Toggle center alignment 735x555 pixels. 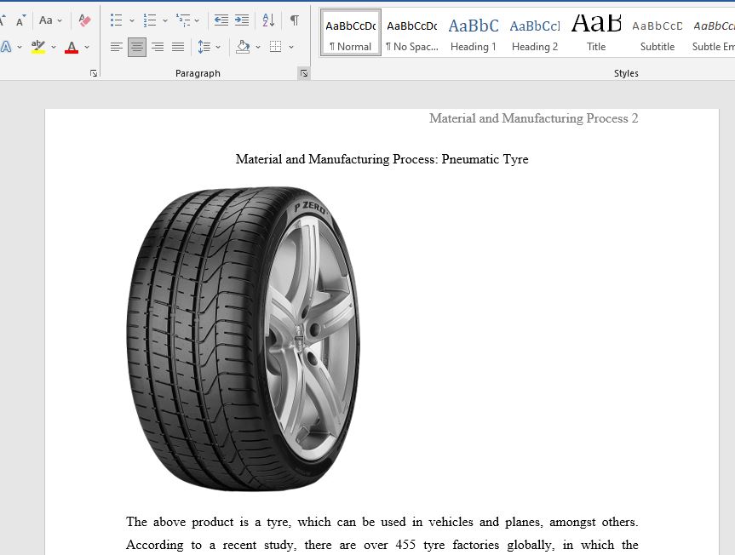pyautogui.click(x=137, y=47)
